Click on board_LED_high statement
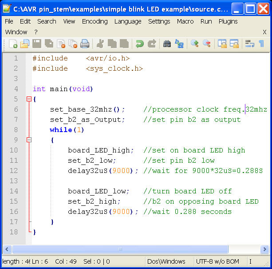The height and width of the screenshot is (269, 272). 101,150
